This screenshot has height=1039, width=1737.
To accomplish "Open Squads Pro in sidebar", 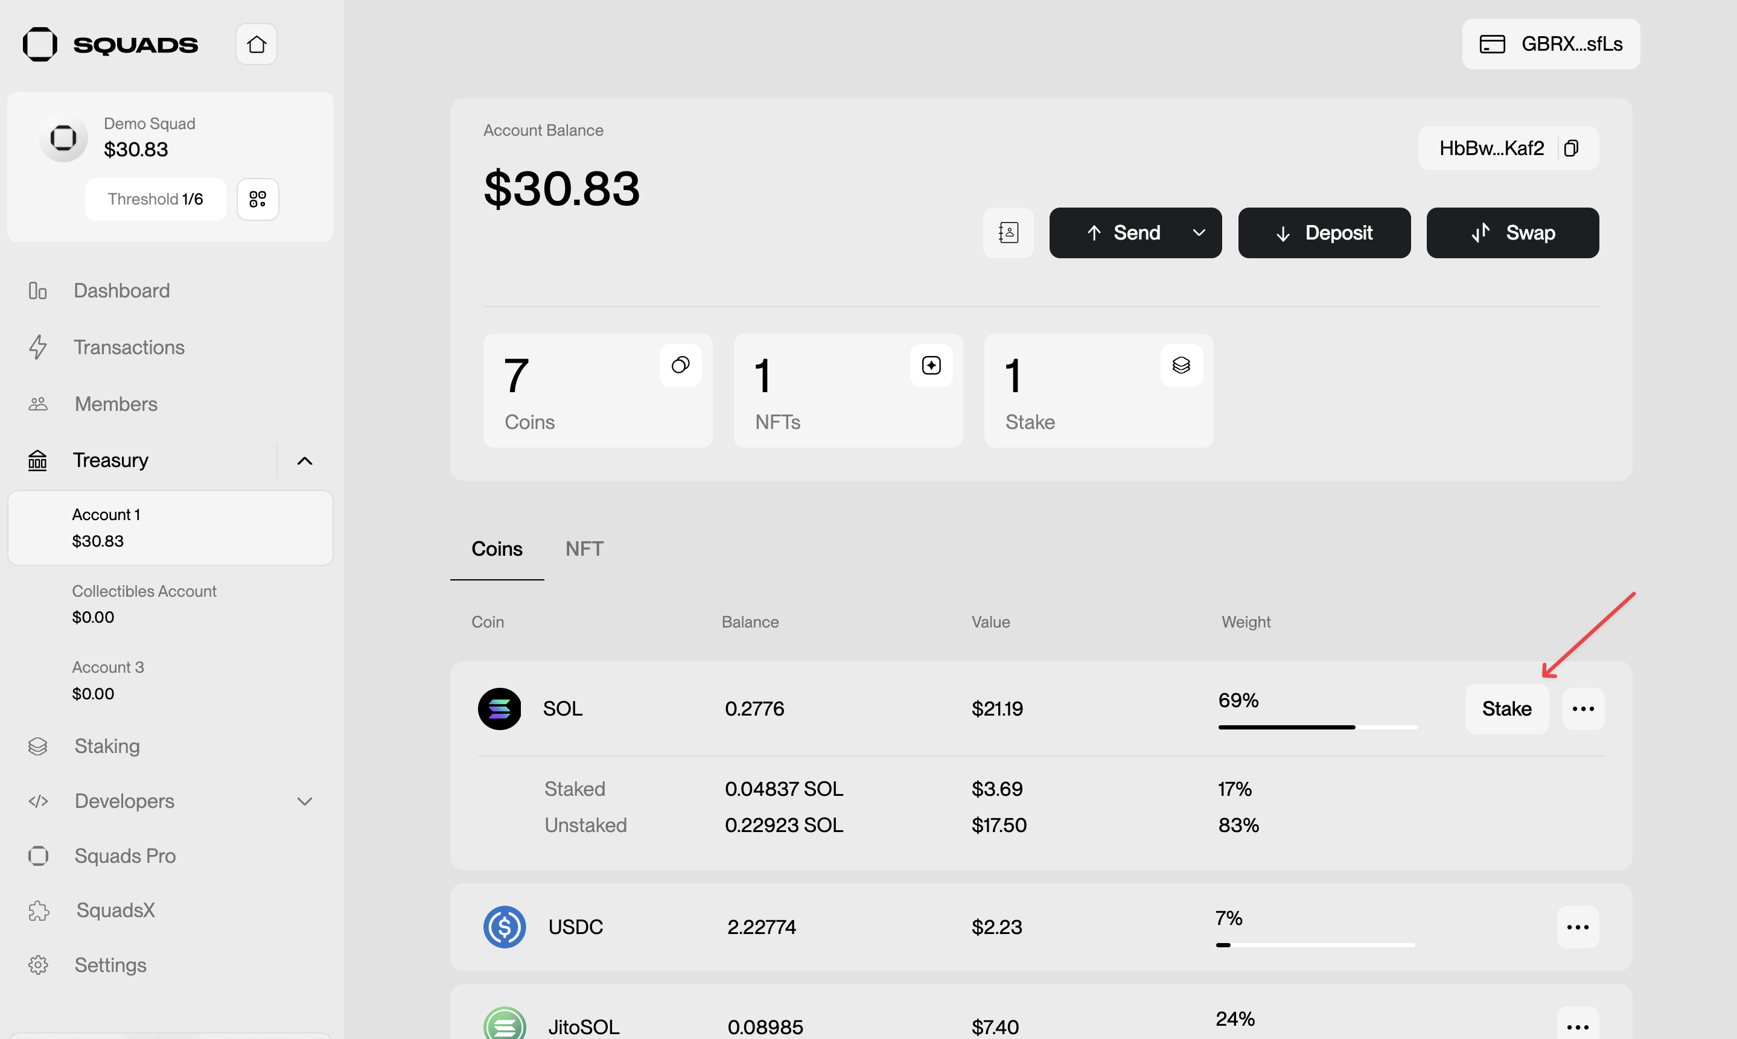I will (x=126, y=856).
